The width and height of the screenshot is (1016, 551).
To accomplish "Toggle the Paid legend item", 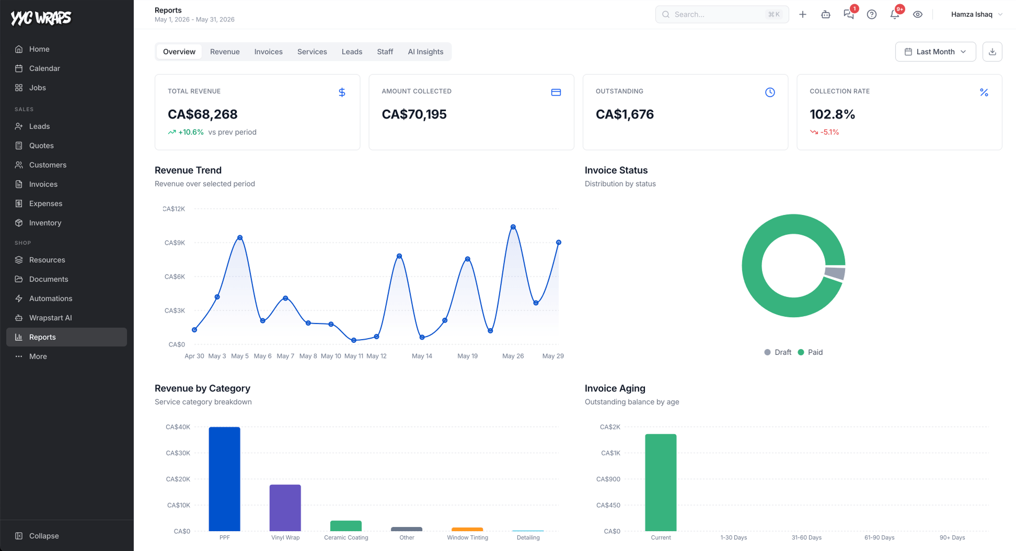I will [x=810, y=352].
